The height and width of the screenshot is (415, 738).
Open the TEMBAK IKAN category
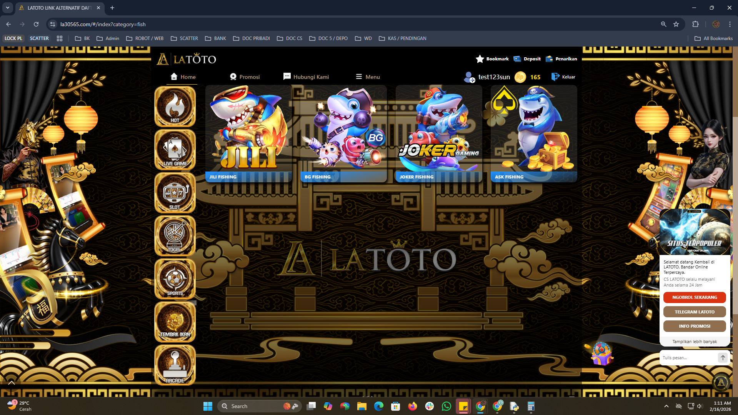[175, 322]
